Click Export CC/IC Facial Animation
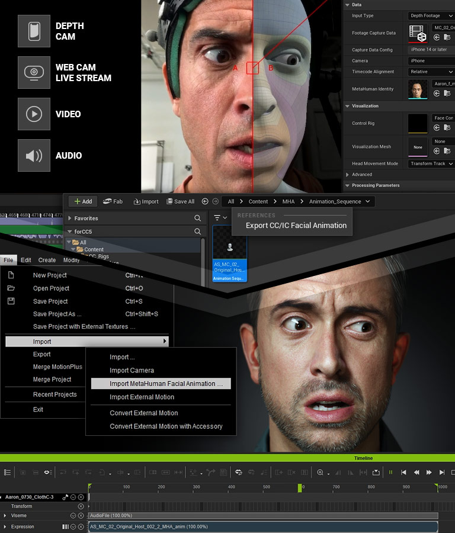 296,226
